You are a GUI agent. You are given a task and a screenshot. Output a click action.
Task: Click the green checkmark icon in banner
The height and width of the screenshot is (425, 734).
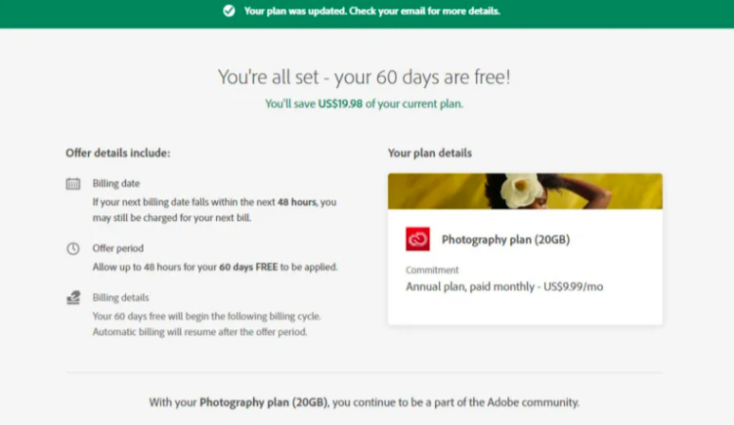[x=229, y=12]
